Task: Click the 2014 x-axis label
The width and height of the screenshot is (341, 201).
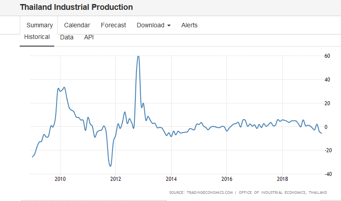Action: pos(171,179)
